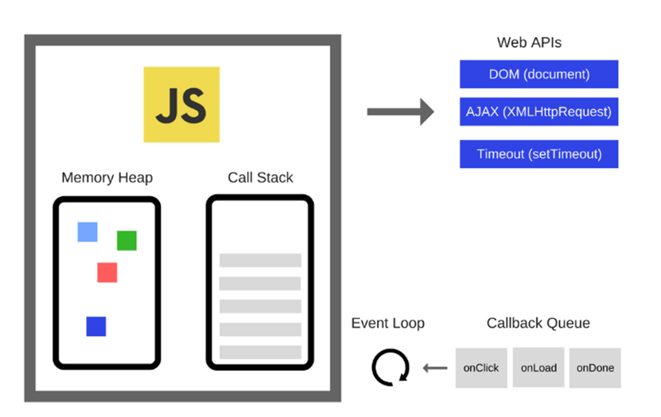Click the Event Loop circular arrow icon
Viewport: 661px width, 417px height.
click(x=390, y=367)
